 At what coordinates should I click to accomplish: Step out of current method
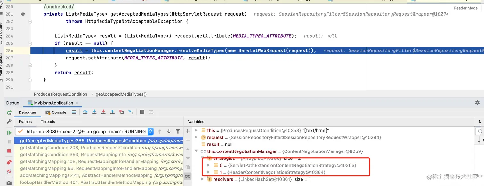point(112,112)
